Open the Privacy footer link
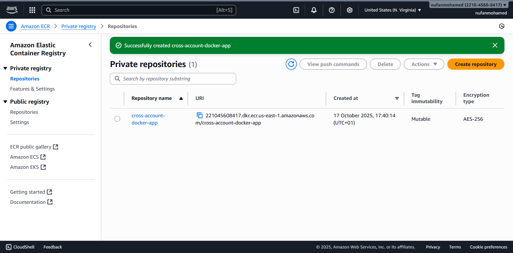Screen dimensions: 513x253 pos(433,247)
